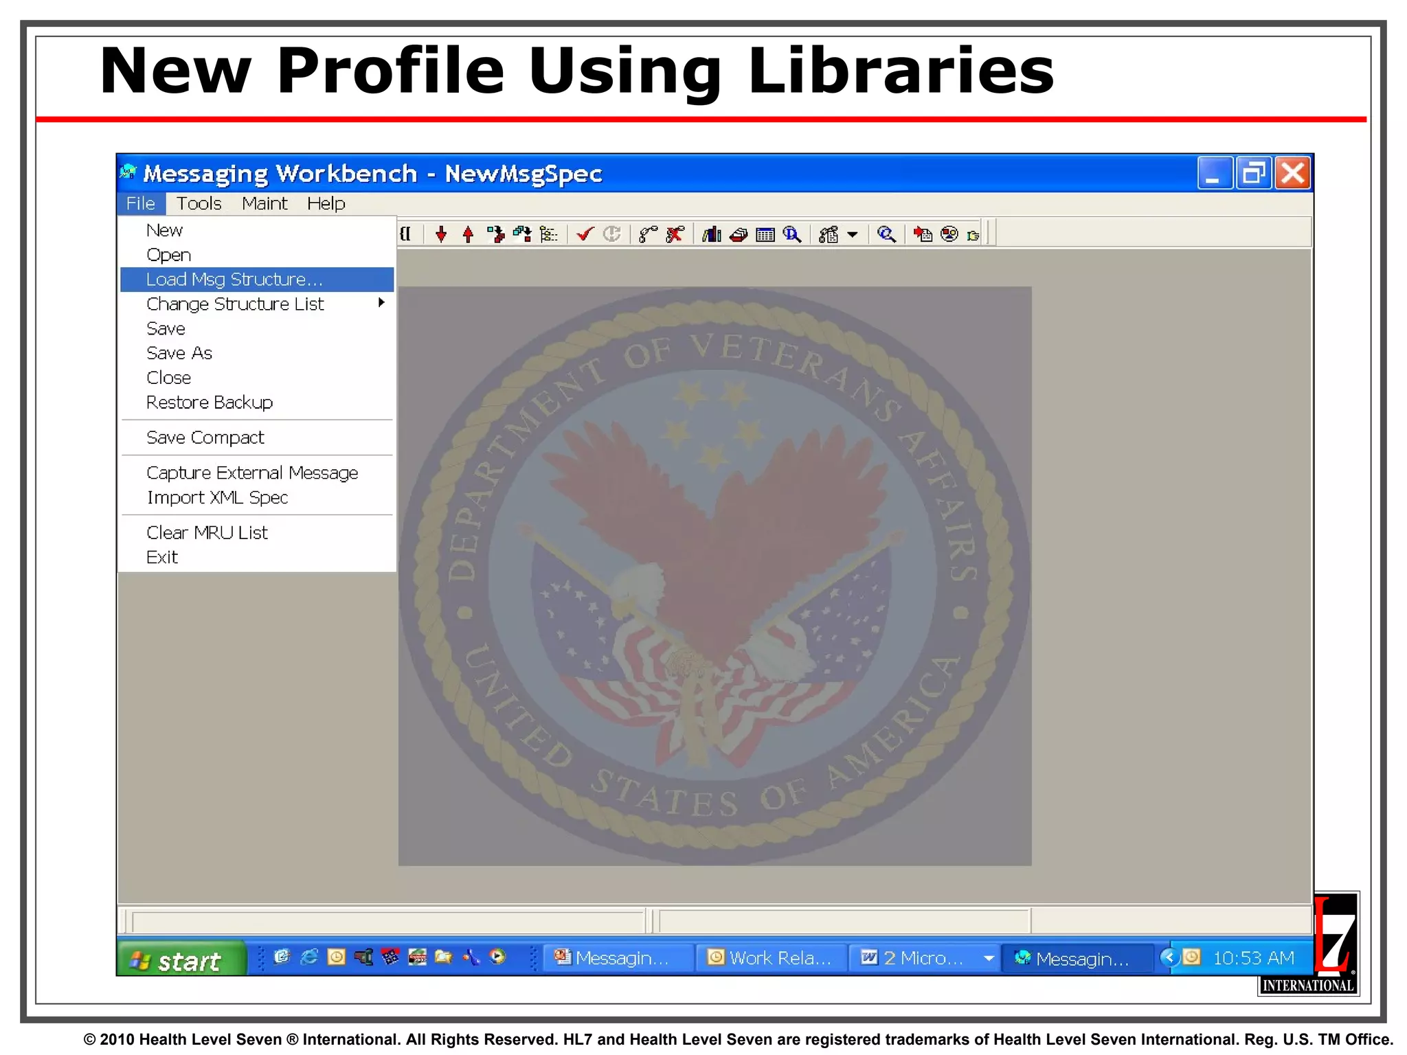Click the checklist tree toolbar icon
1407x1055 pixels.
548,235
